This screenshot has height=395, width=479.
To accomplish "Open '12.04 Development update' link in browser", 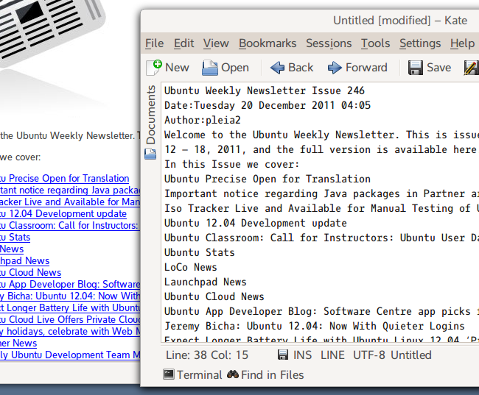I will coord(63,213).
